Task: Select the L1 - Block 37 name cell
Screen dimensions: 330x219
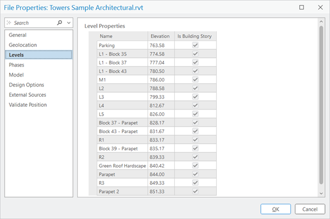Action: click(122, 63)
